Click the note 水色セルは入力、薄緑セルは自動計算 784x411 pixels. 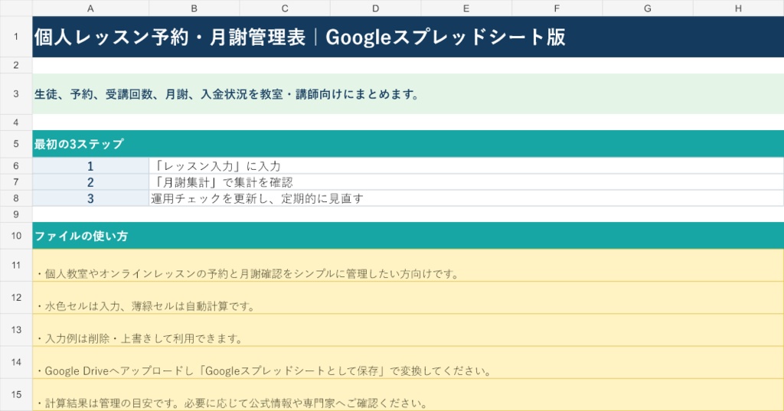[x=408, y=298]
